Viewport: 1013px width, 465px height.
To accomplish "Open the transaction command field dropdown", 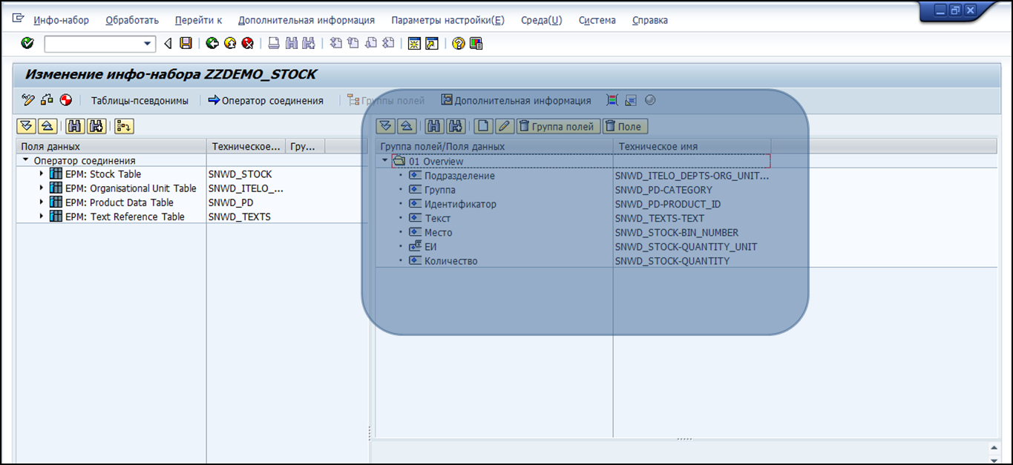I will (x=147, y=44).
